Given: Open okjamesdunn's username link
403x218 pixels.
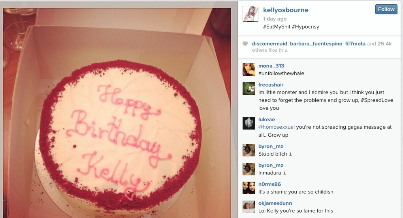Looking at the screenshot, I should coord(275,203).
